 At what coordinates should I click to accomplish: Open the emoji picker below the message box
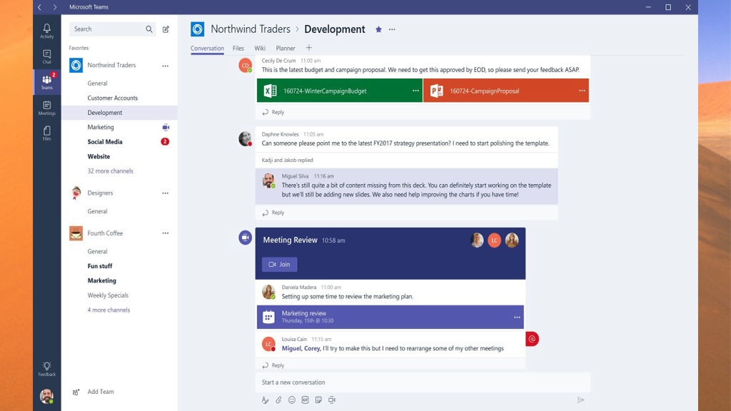[x=291, y=400]
